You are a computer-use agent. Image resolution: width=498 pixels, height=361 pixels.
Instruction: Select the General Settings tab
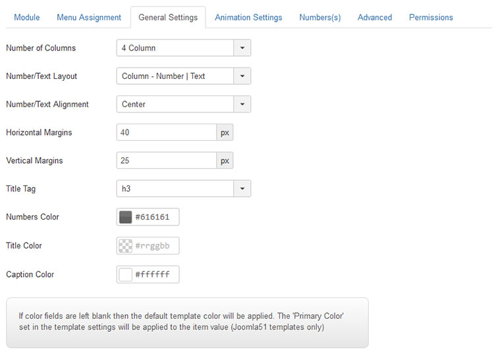[168, 18]
